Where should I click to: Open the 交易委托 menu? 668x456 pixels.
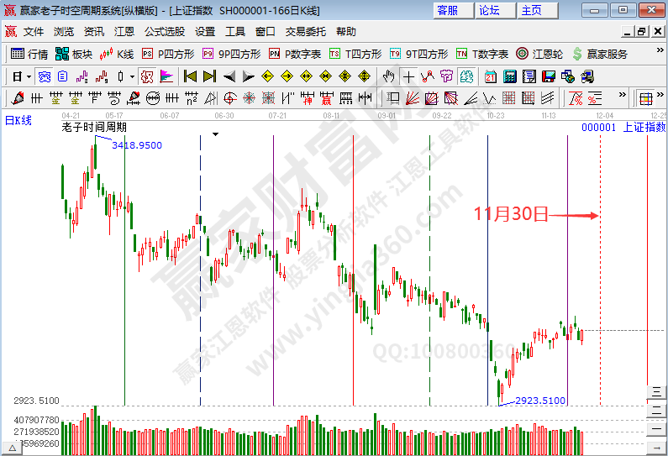tap(306, 32)
